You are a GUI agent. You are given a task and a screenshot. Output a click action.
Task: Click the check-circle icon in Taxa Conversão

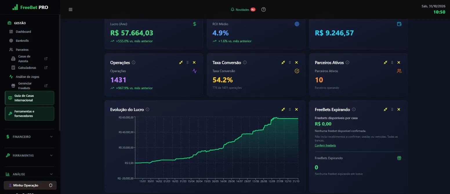point(297,71)
